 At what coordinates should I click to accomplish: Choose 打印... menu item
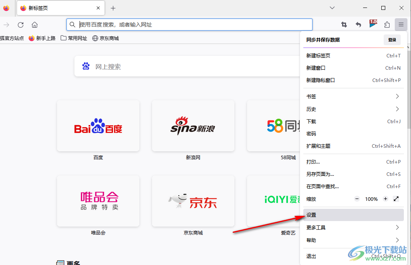click(353, 162)
